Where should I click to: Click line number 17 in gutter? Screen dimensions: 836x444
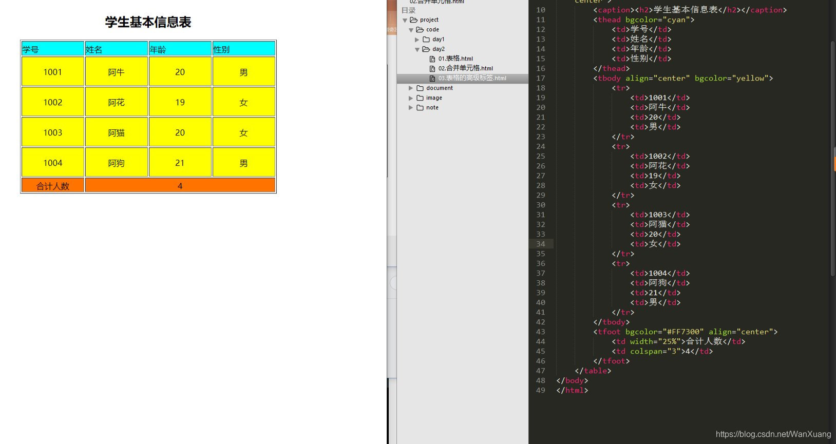[x=541, y=78]
